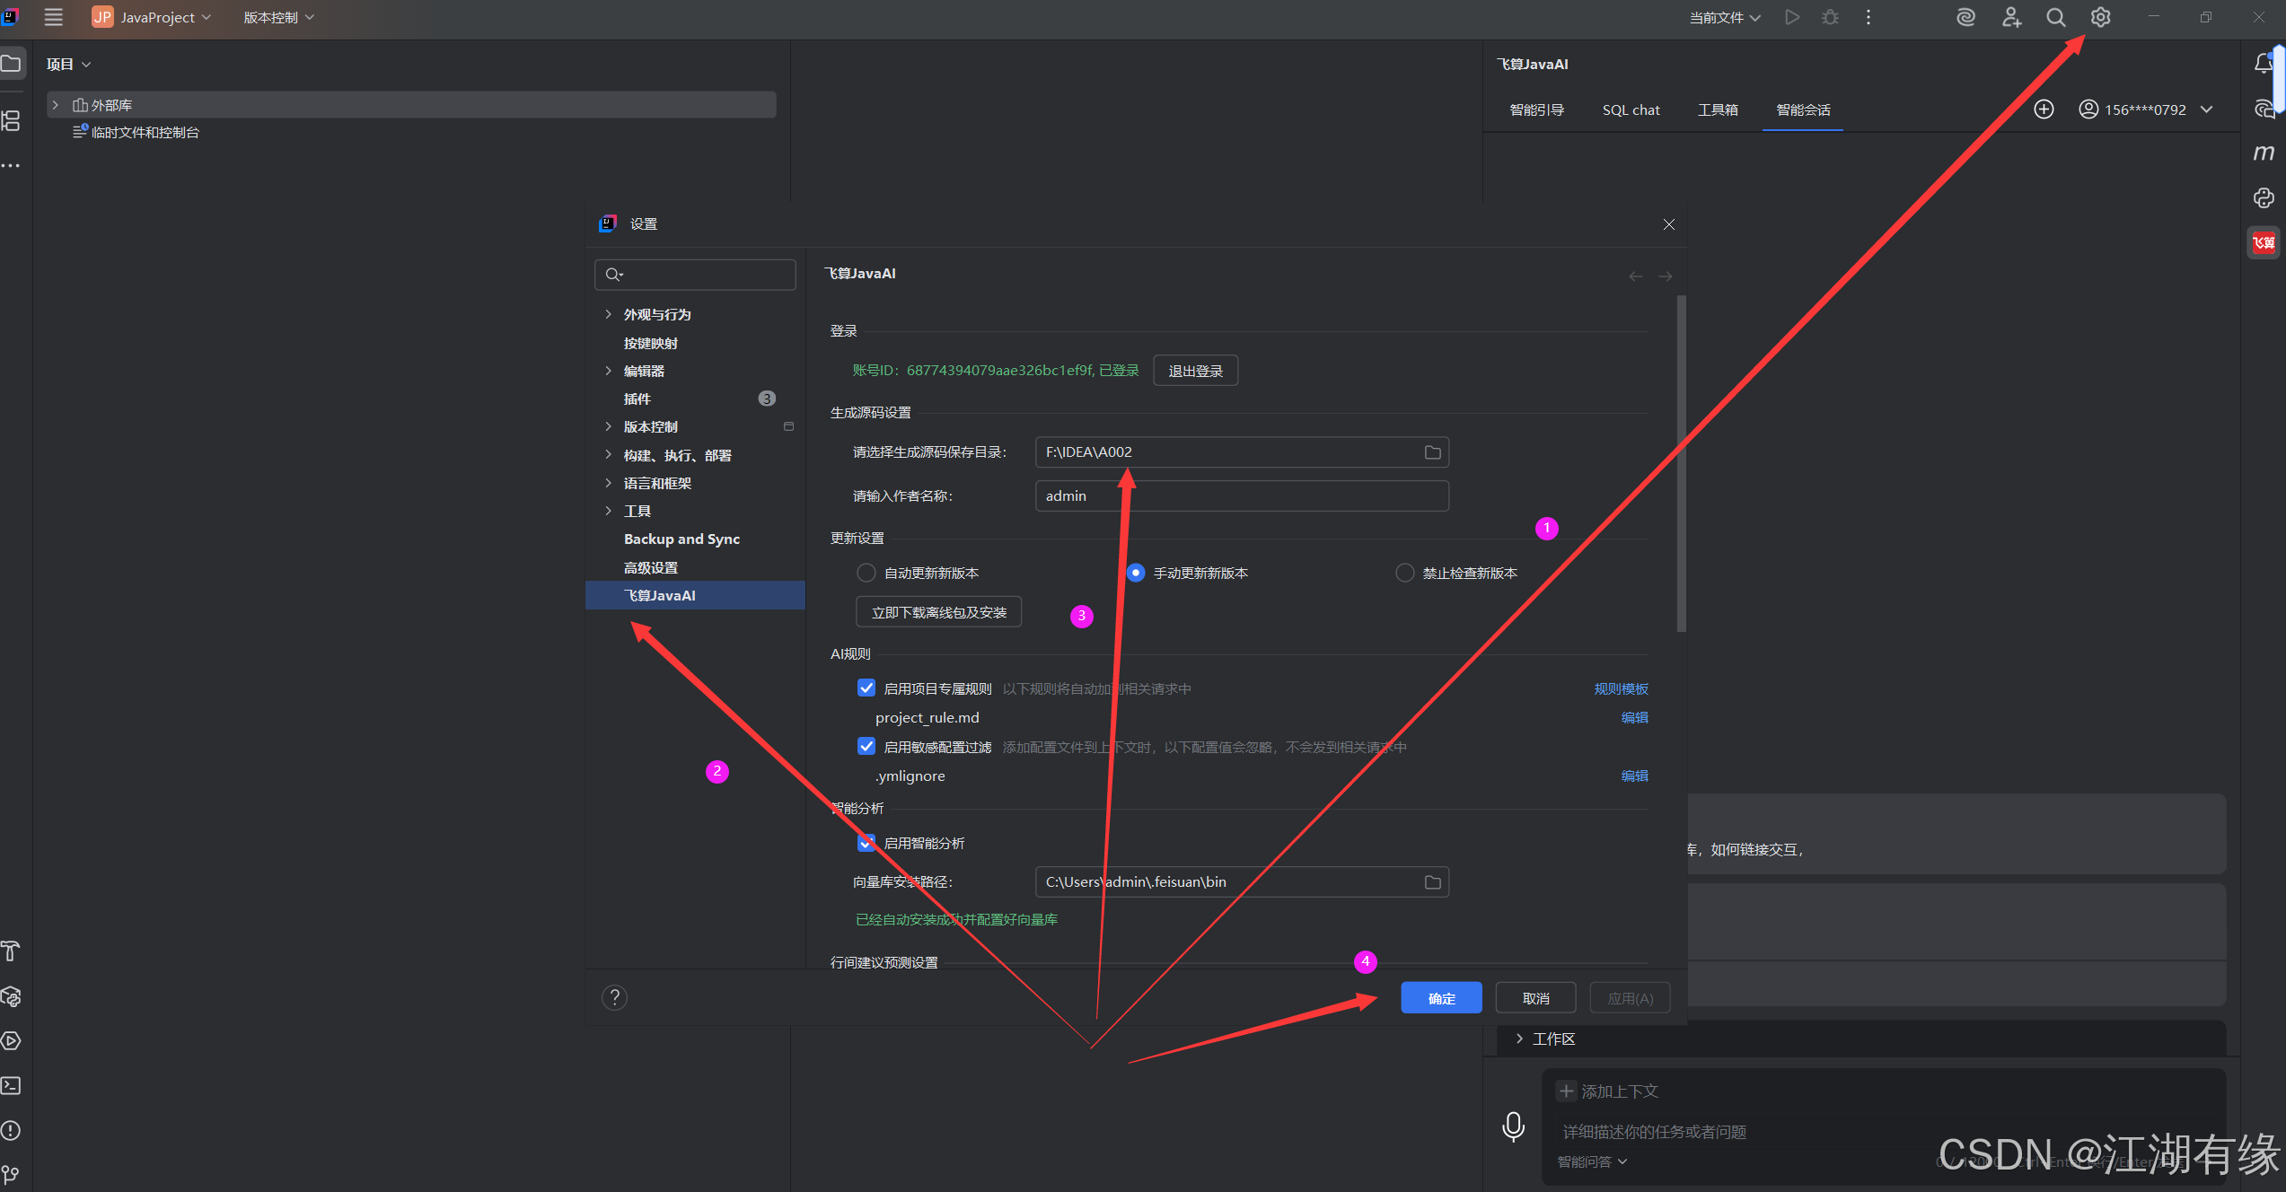Click the AI assistant spiral icon in title bar
This screenshot has width=2286, height=1192.
pyautogui.click(x=1965, y=17)
